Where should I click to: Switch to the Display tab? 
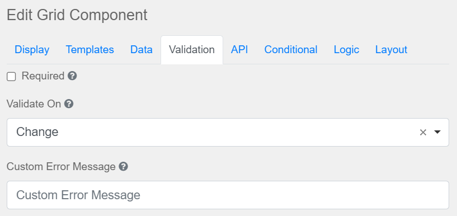[x=32, y=50]
